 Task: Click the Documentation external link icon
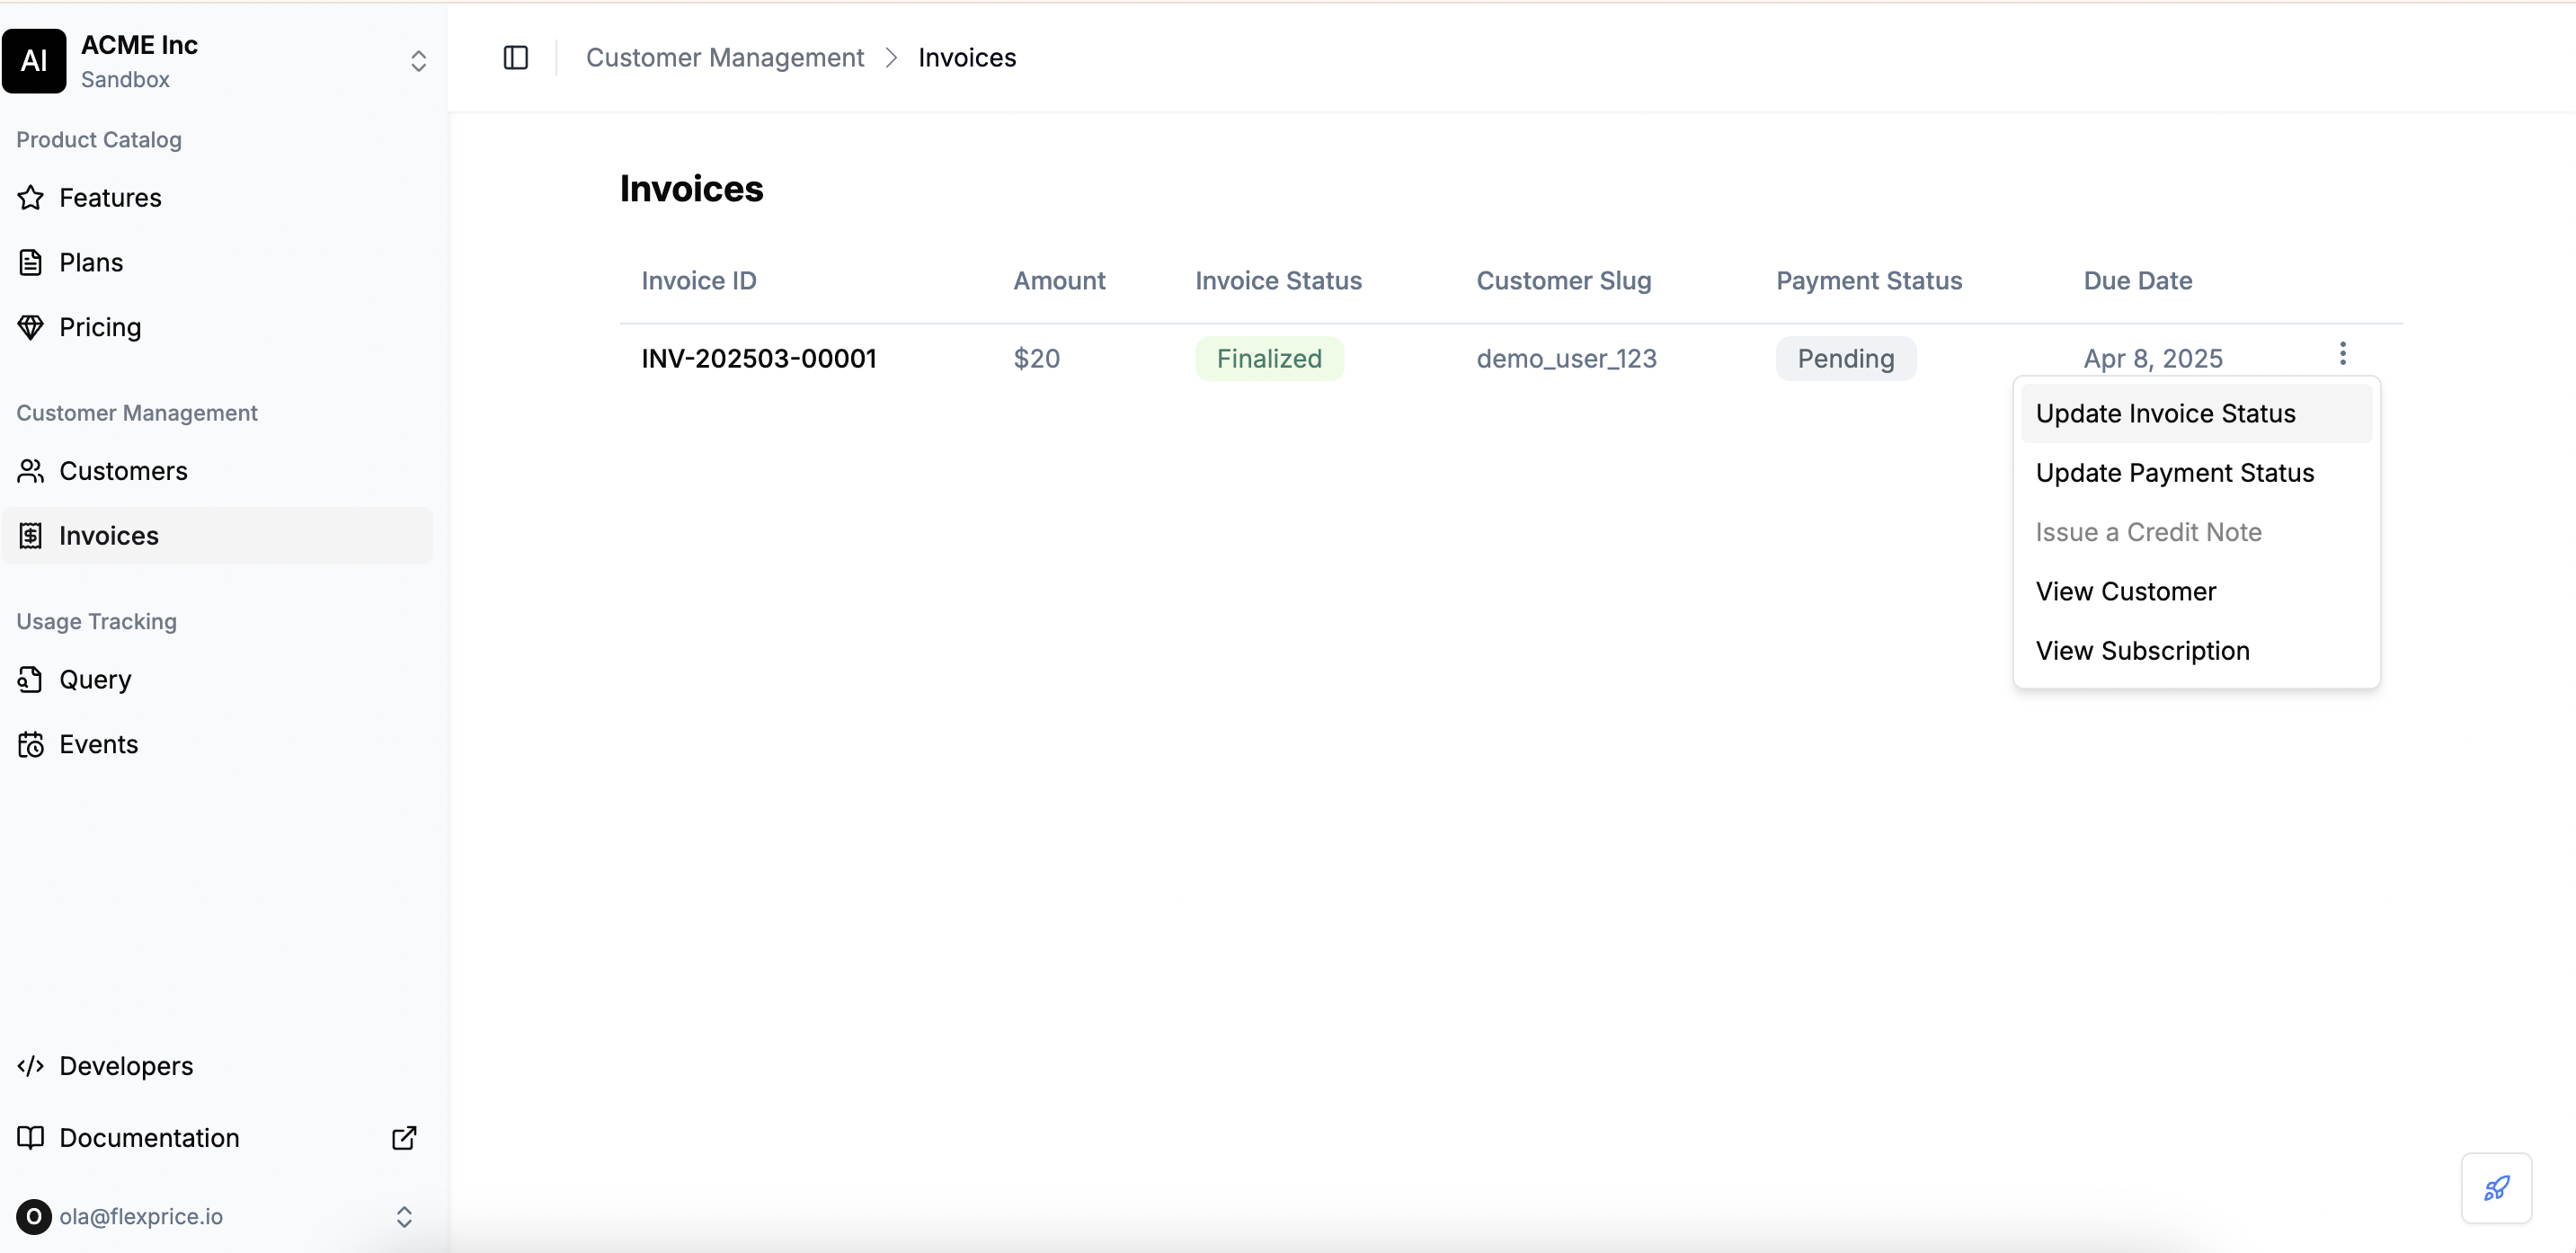pyautogui.click(x=404, y=1138)
